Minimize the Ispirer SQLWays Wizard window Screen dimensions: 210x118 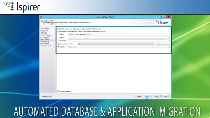161,16
